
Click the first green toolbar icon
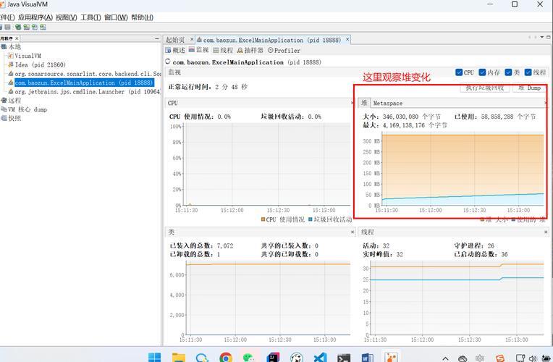pyautogui.click(x=18, y=28)
